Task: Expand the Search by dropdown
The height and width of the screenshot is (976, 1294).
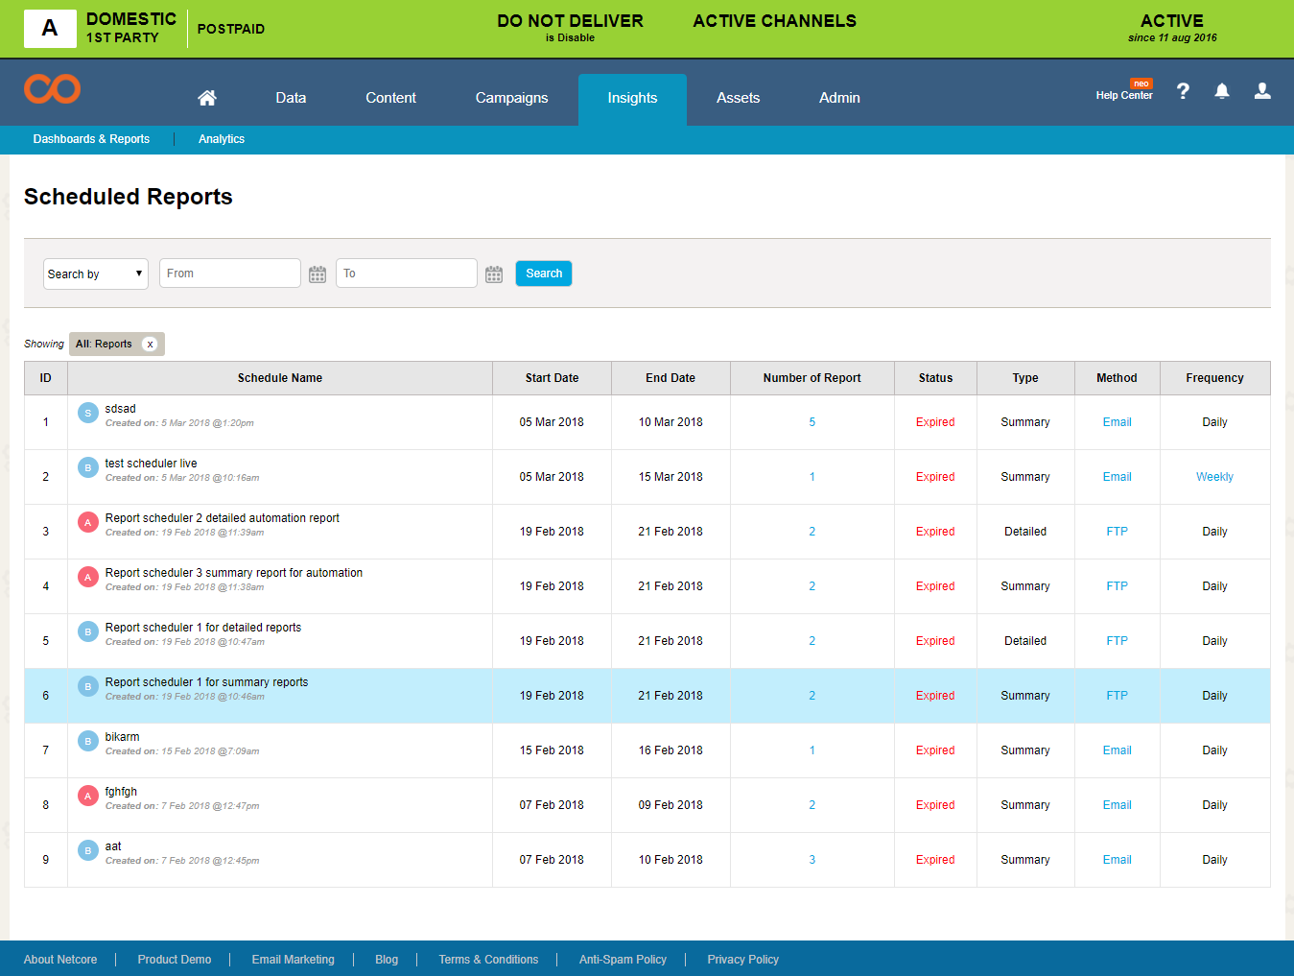Action: [96, 274]
